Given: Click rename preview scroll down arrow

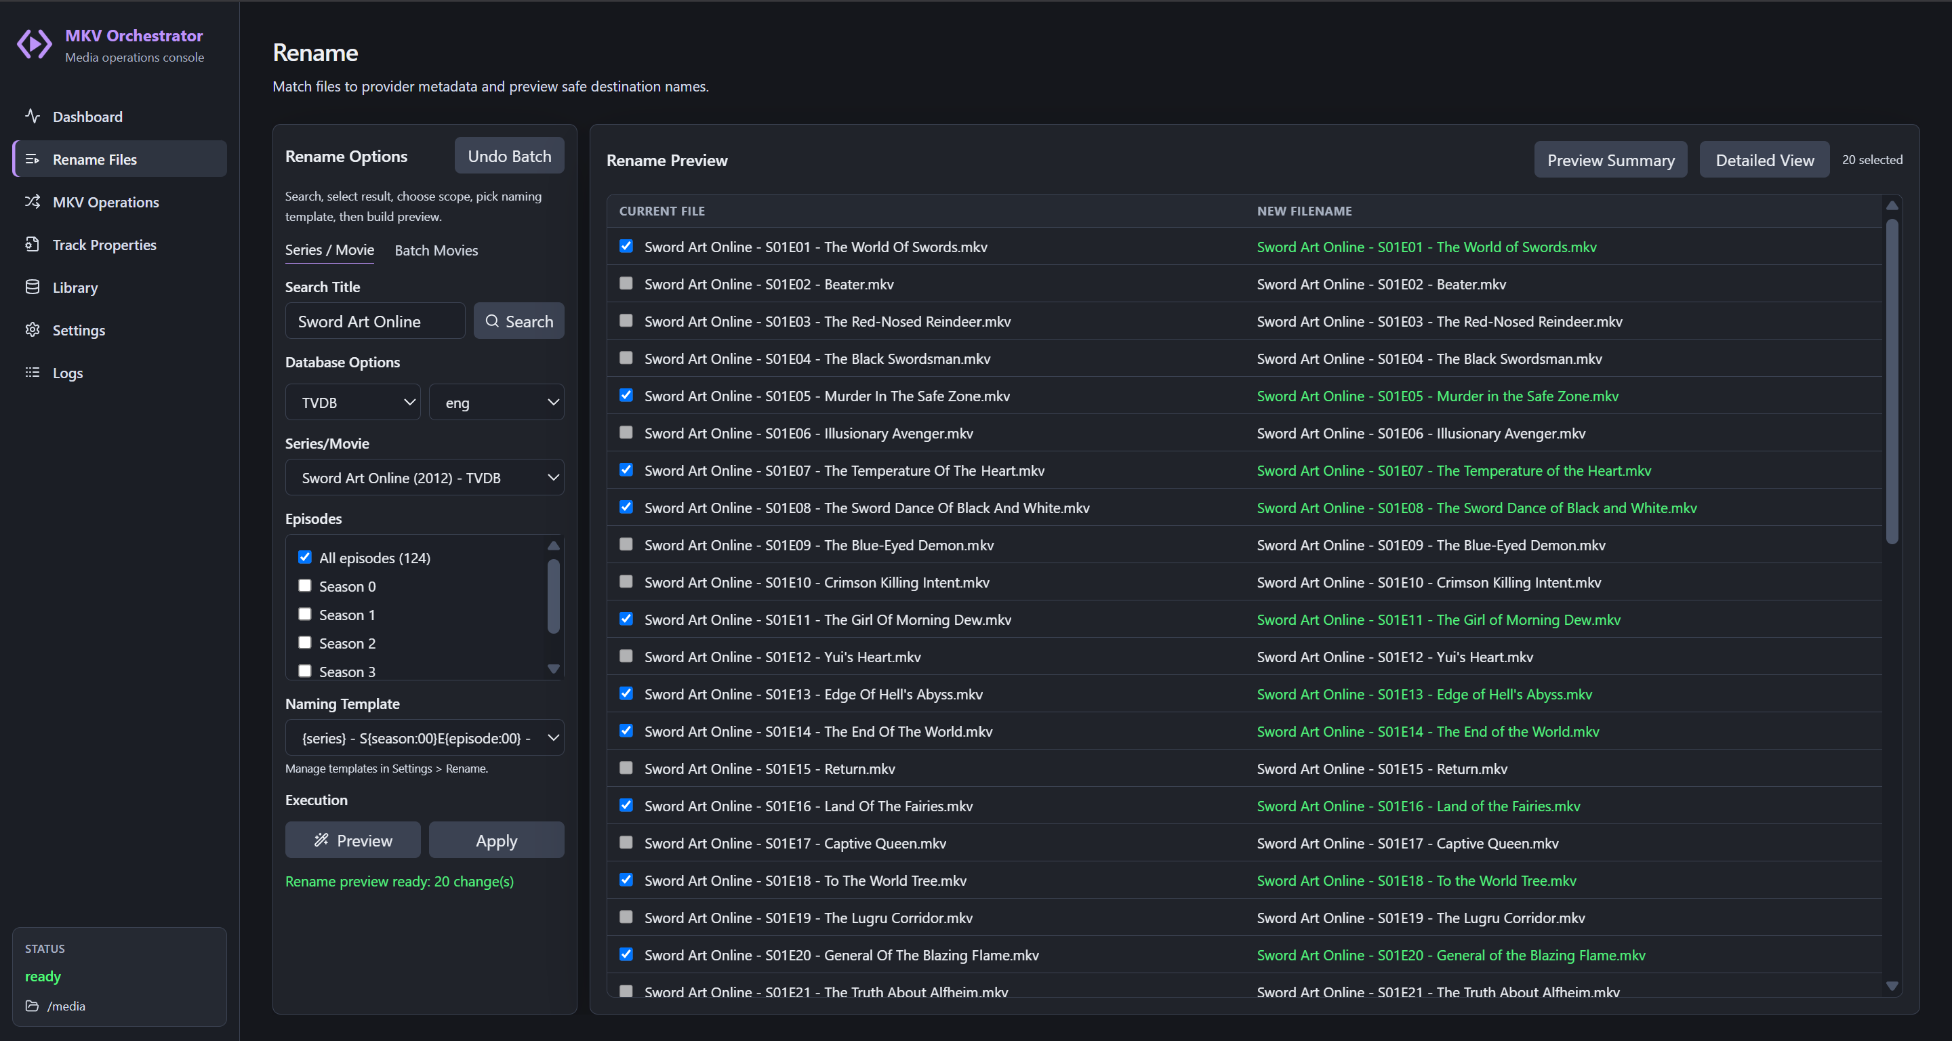Looking at the screenshot, I should click(x=1892, y=987).
